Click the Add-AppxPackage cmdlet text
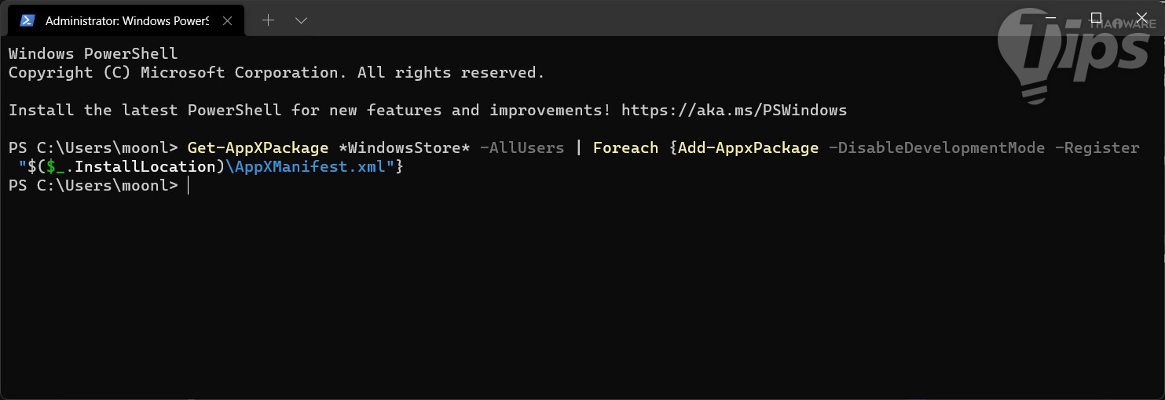The width and height of the screenshot is (1165, 400). 748,147
